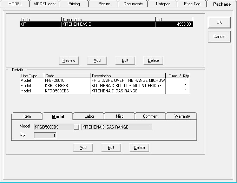
Task: Open the Model field lookup button
Action: 76,127
